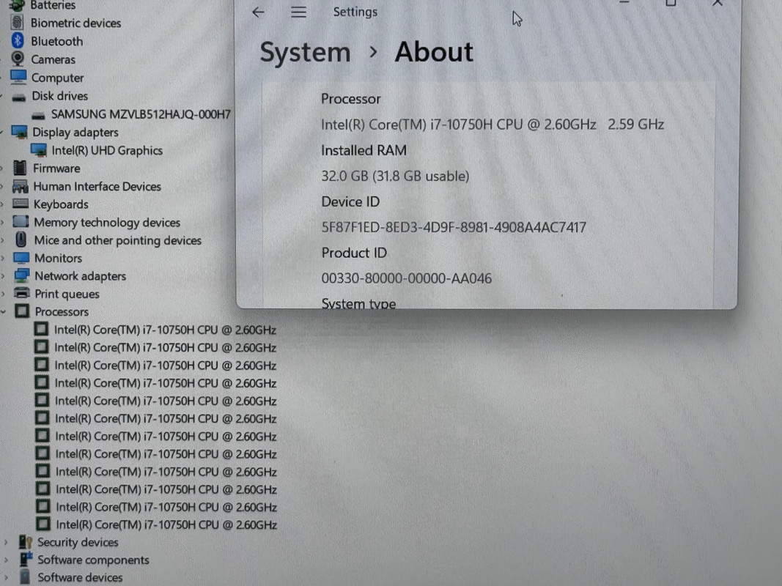Click the About breadcrumb heading

tap(434, 52)
